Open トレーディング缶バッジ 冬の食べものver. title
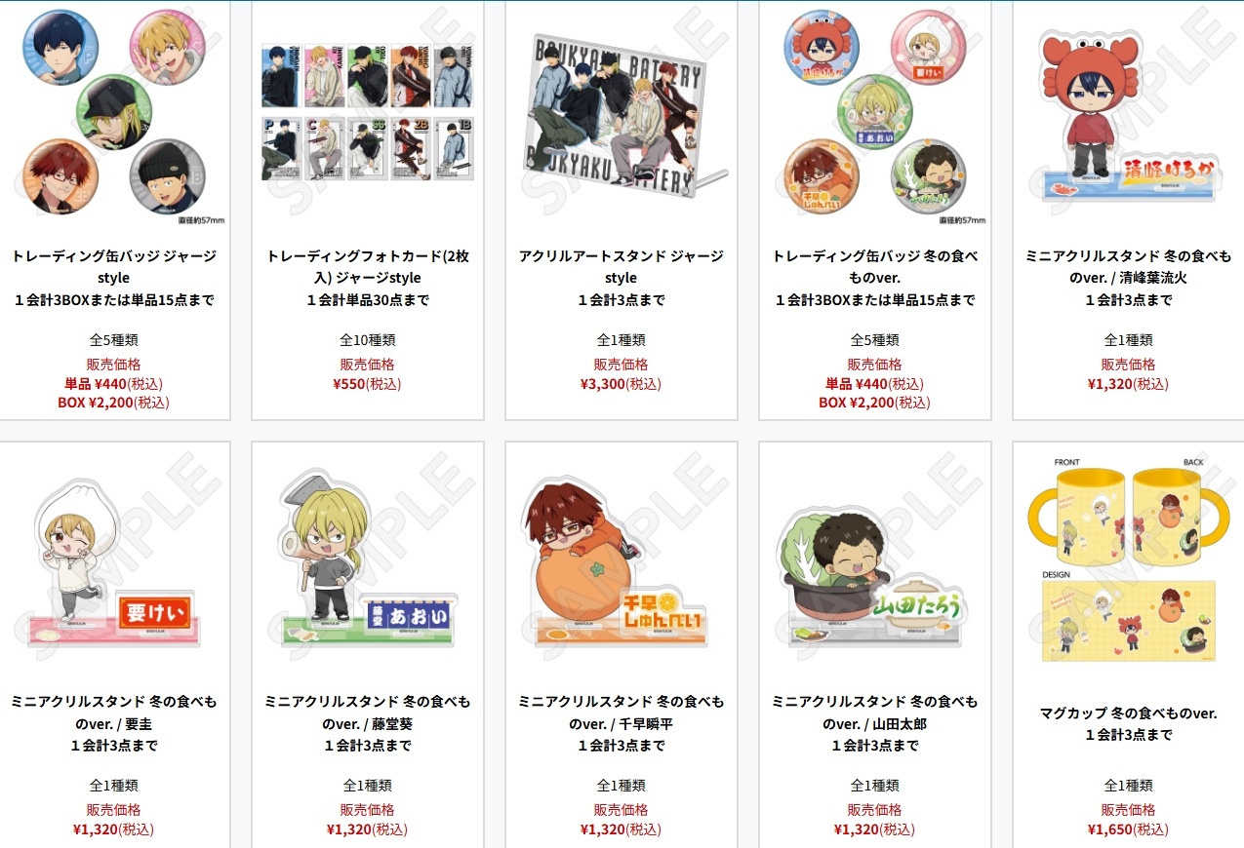 (x=875, y=267)
